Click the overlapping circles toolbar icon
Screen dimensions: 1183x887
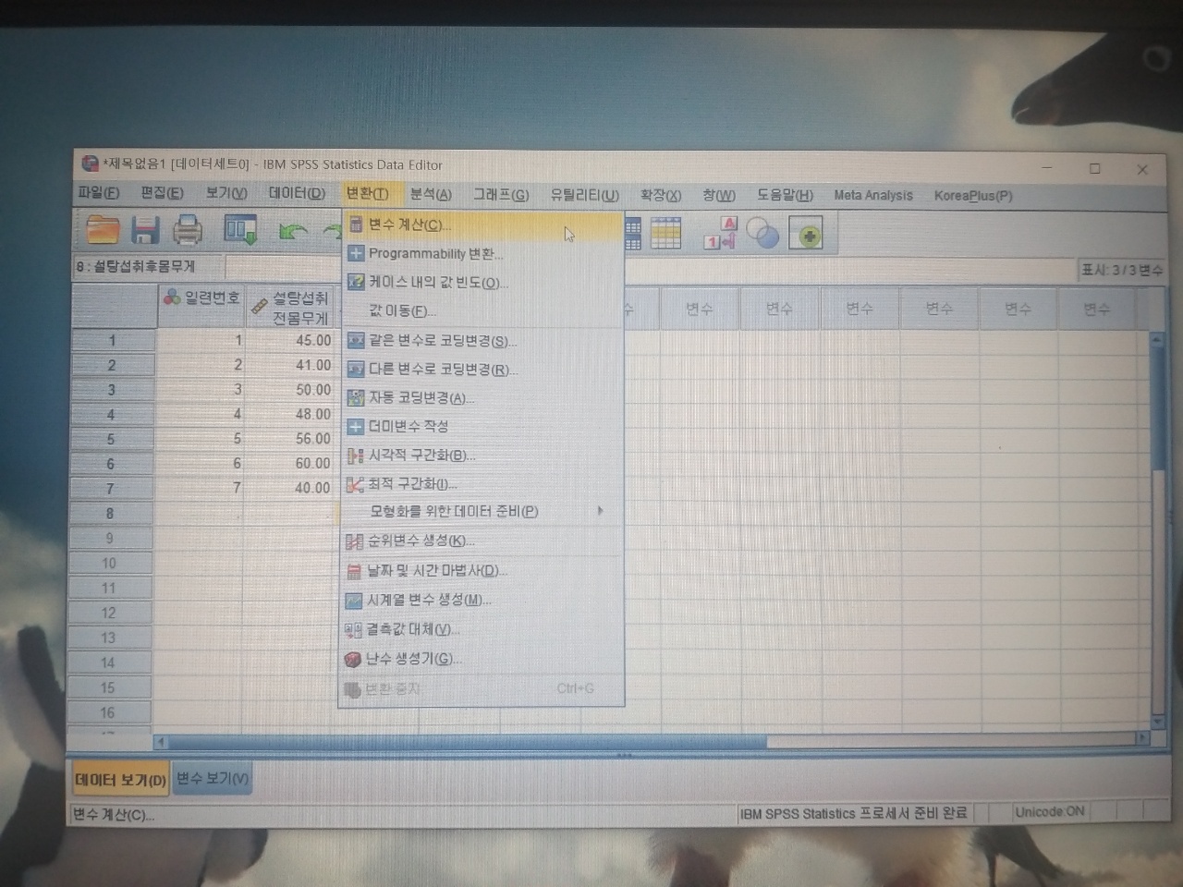pos(762,234)
